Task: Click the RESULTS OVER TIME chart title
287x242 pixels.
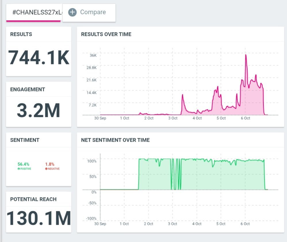Action: tap(106, 34)
